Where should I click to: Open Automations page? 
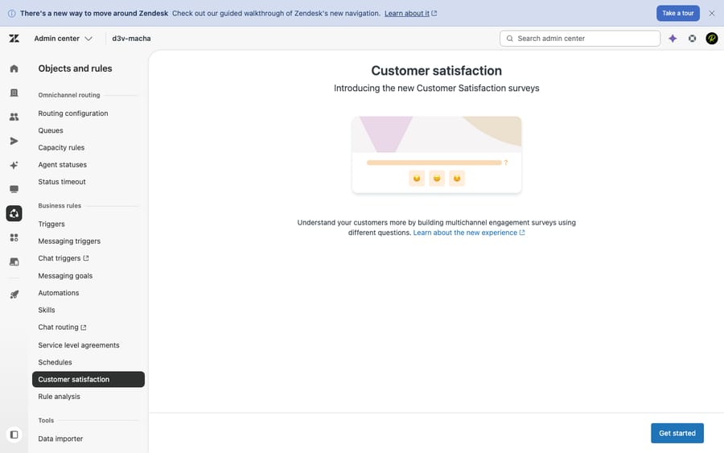coord(59,293)
